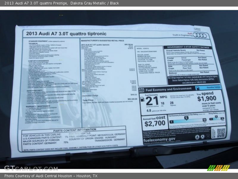Image resolution: width=238 pixels, height=179 pixels.
Task: Click the highway MPG value 28
Action: tap(172, 103)
